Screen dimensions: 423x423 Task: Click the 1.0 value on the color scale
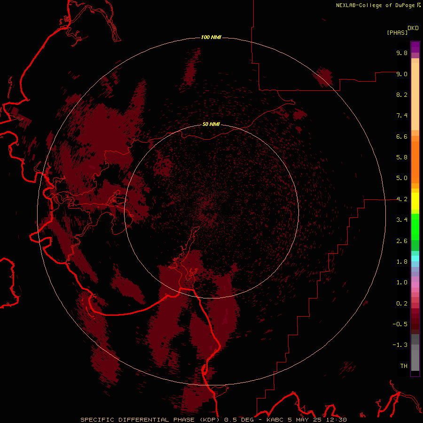402,282
